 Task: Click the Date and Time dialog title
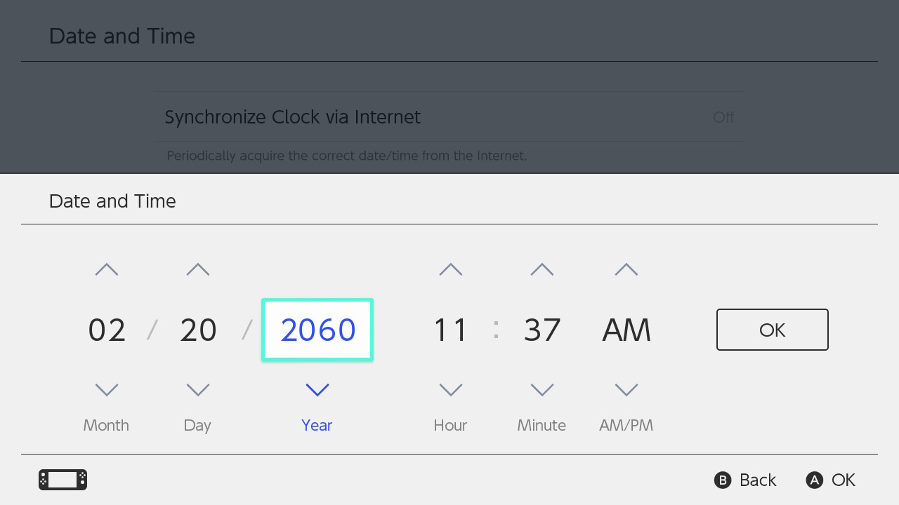112,201
